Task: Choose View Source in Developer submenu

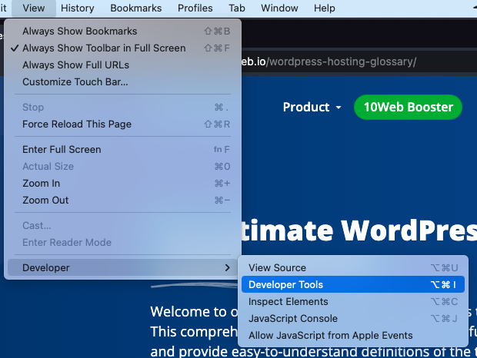Action: tap(277, 268)
